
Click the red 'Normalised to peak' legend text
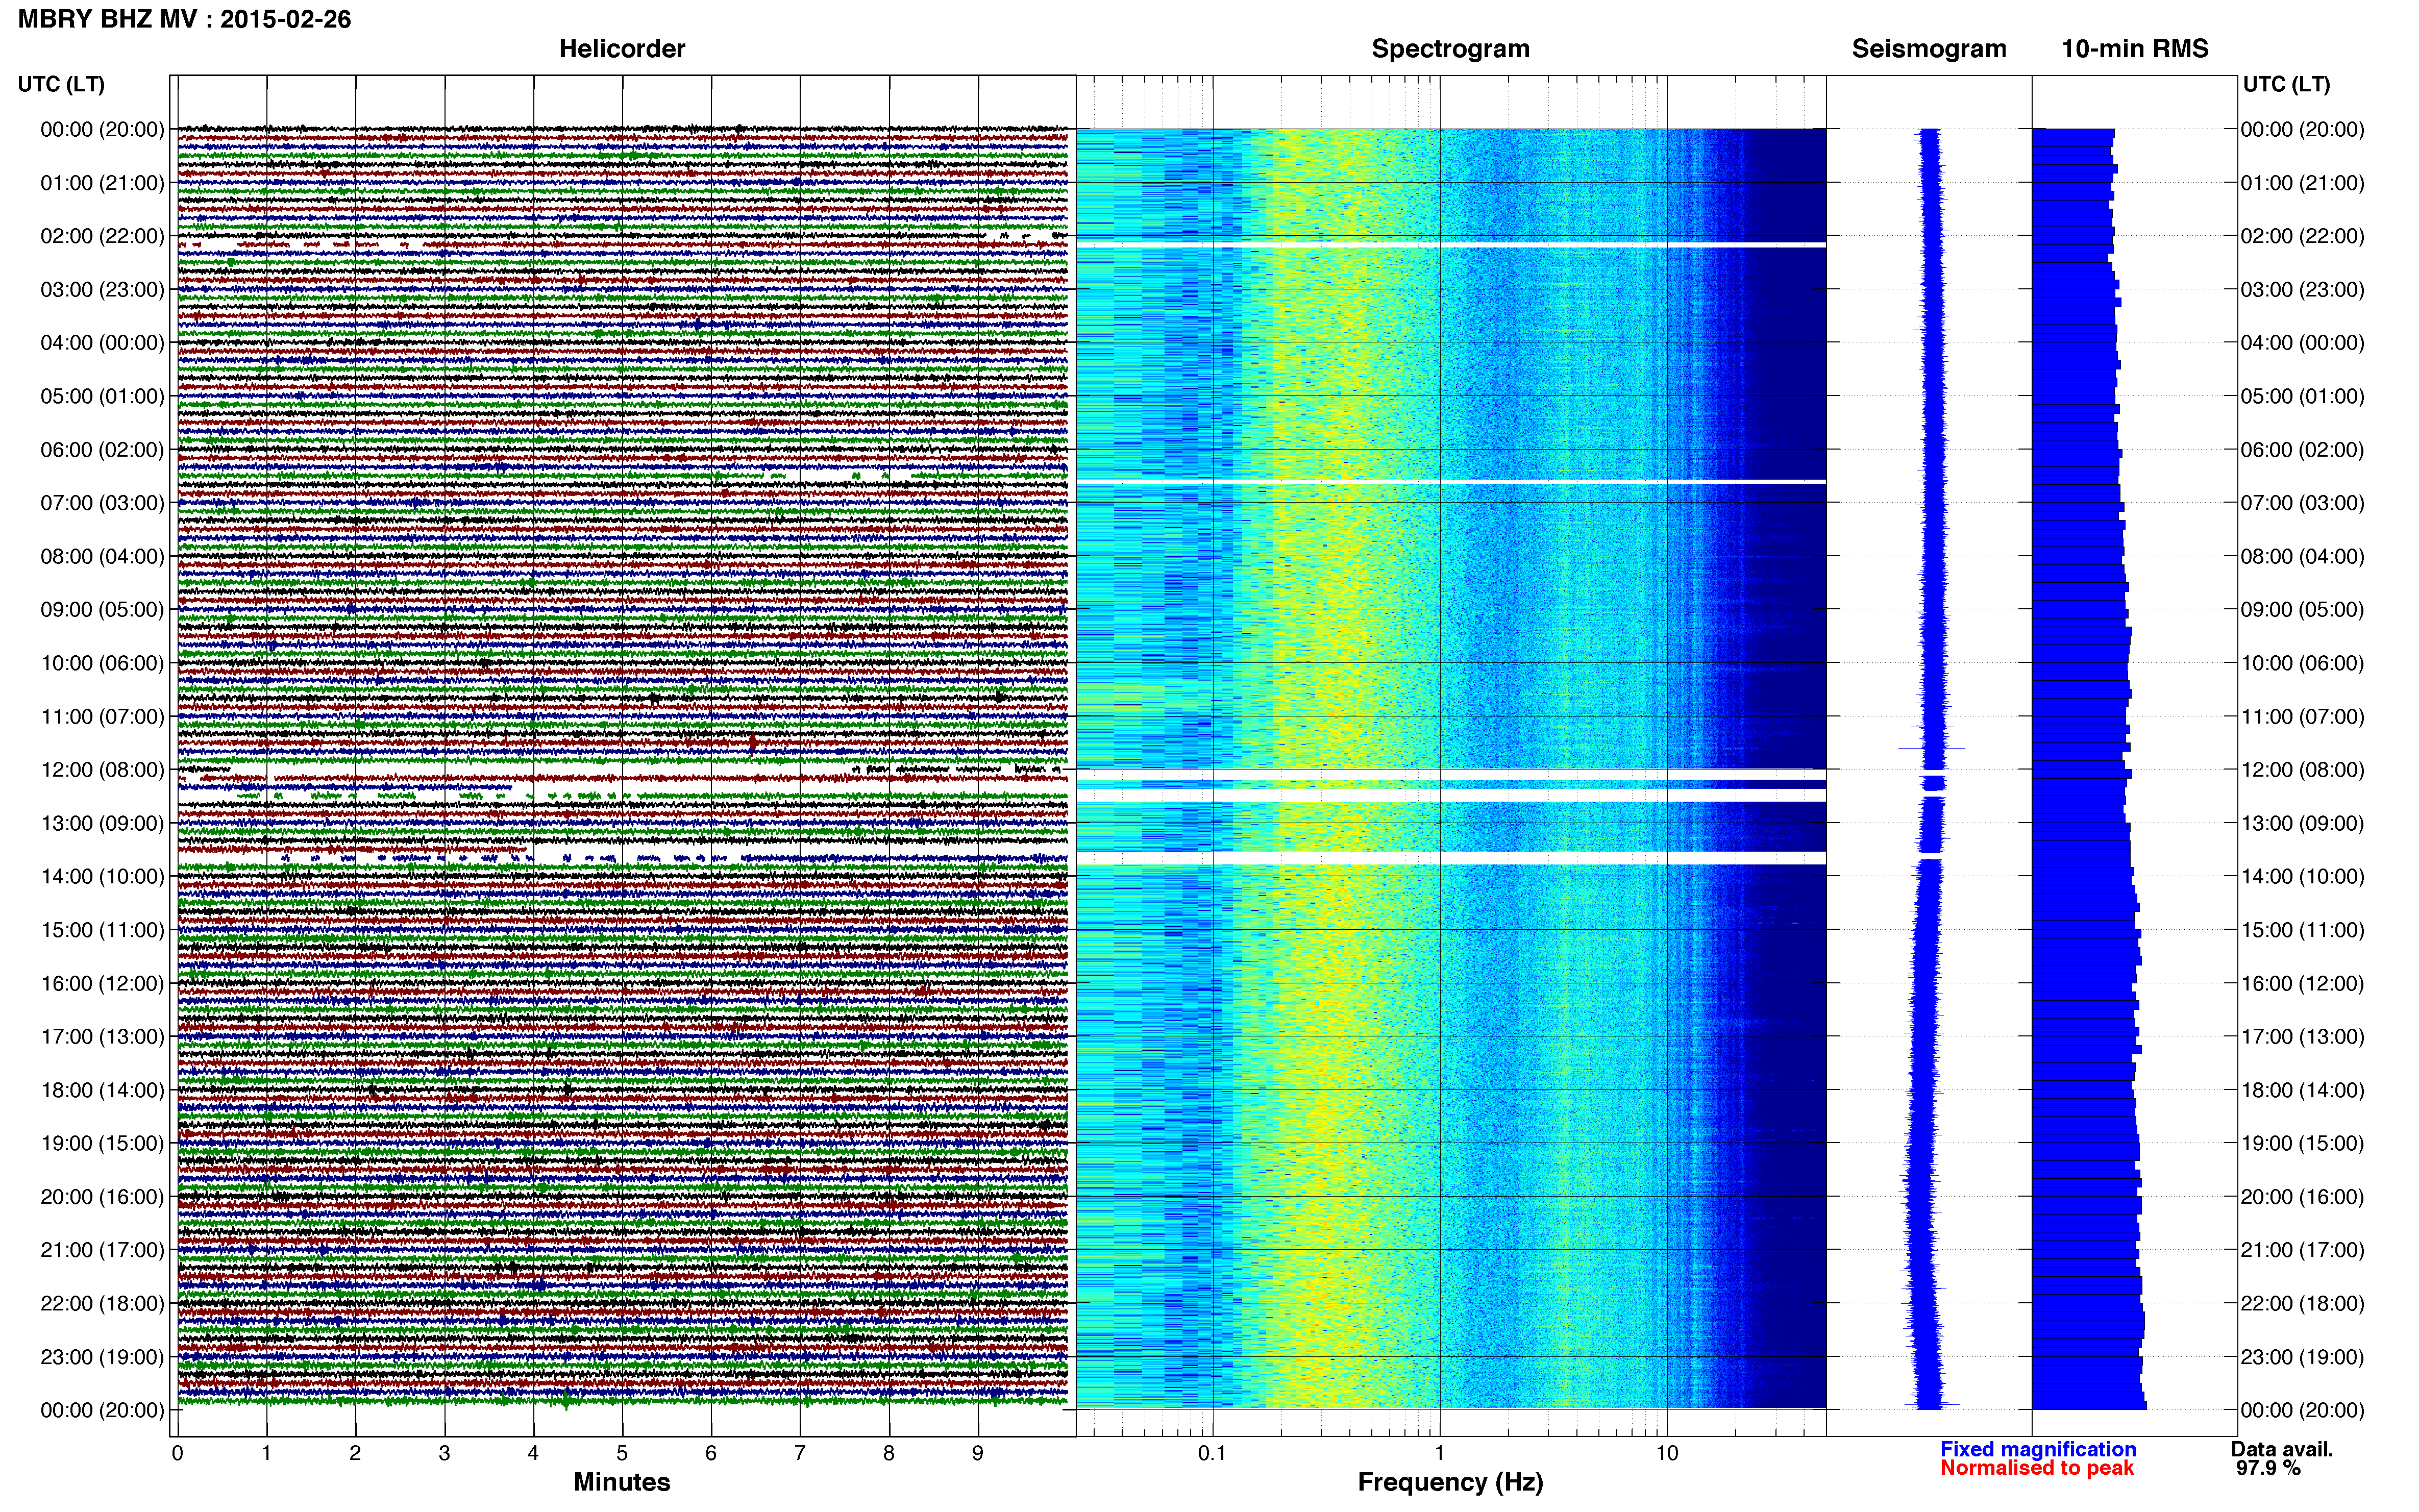point(2037,1468)
